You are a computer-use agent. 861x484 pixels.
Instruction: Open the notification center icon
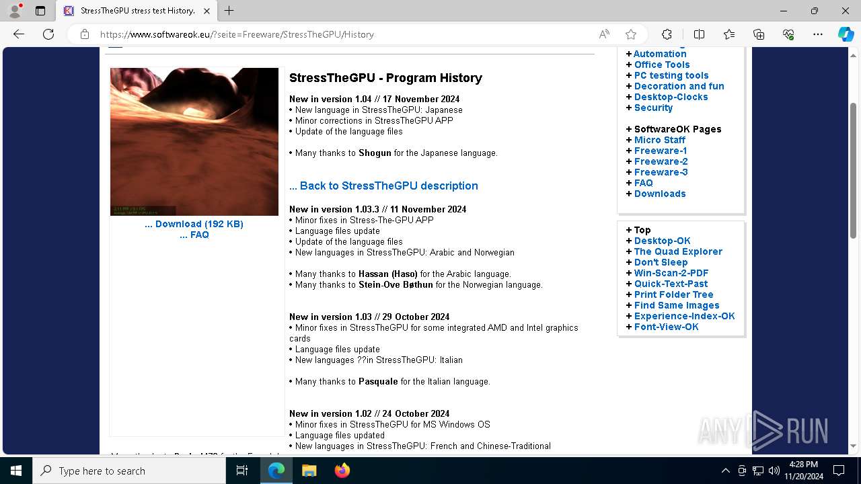839,471
